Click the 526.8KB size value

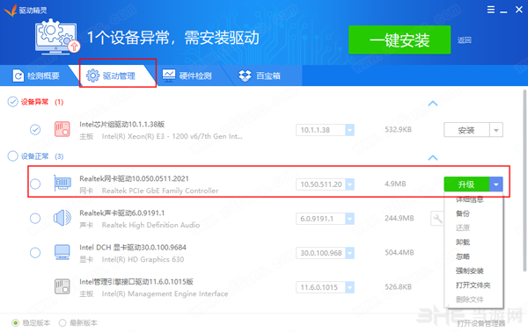[x=399, y=287]
